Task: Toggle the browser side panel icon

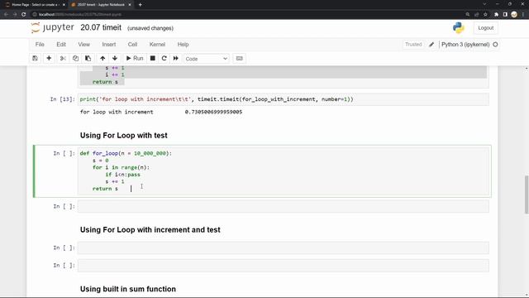Action: click(505, 15)
